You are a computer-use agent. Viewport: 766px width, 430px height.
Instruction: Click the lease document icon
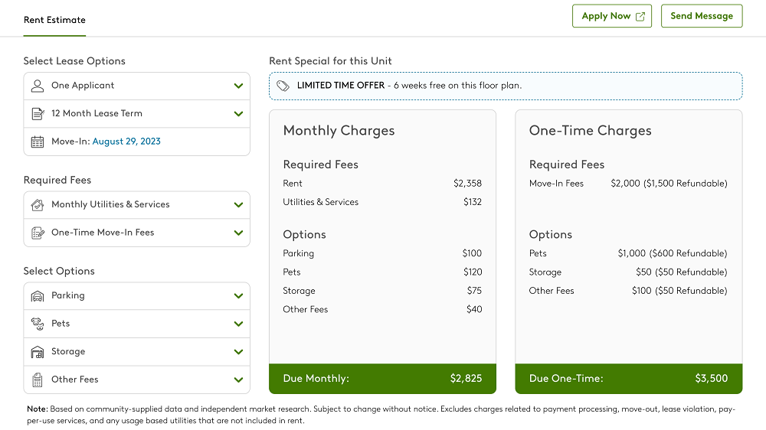[37, 114]
